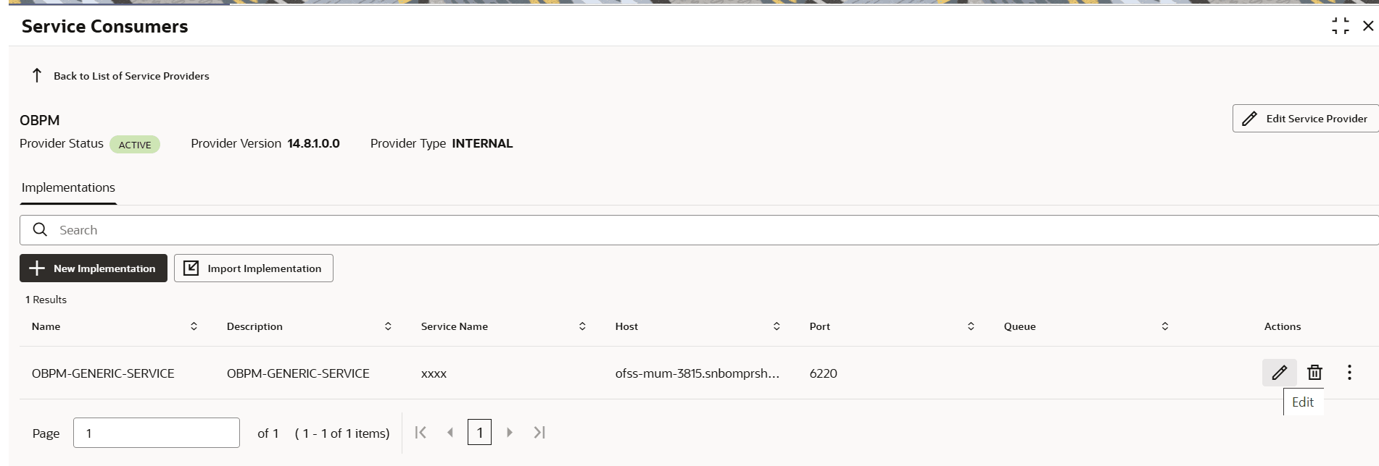Click the pencil Edit icon in Actions
Viewport: 1379px width, 466px height.
[x=1279, y=373]
